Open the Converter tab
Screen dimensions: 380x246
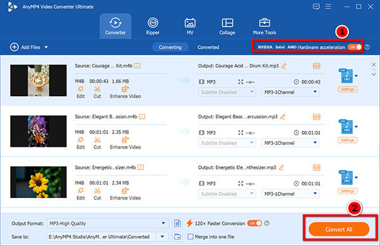115,26
